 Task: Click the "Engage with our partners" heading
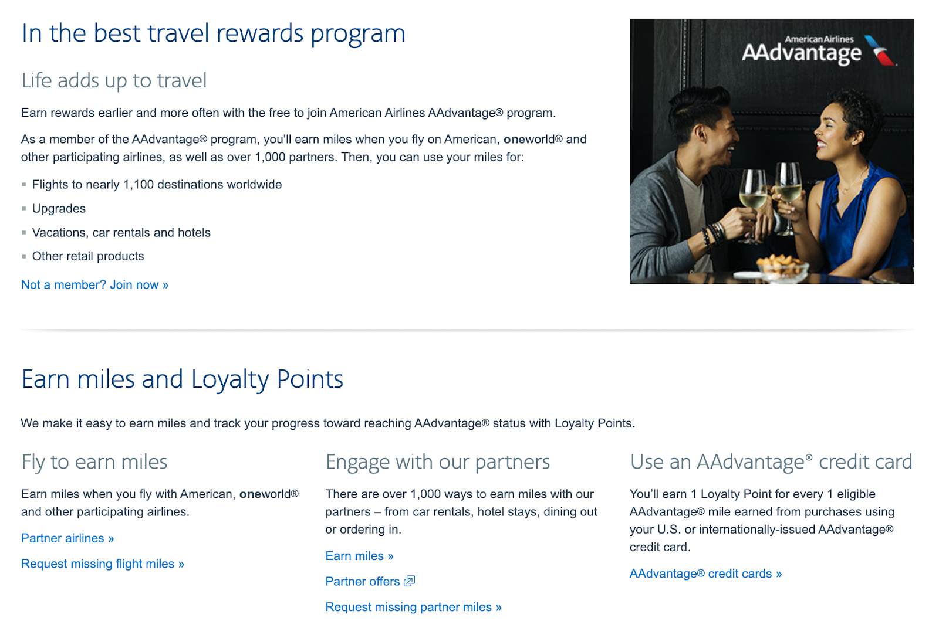click(438, 462)
